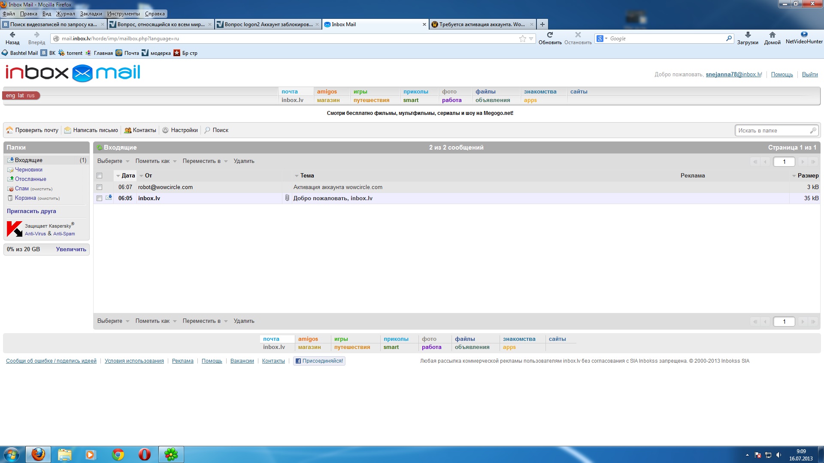Open the Bashtel Mail bookmark
The width and height of the screenshot is (824, 463).
tap(20, 53)
